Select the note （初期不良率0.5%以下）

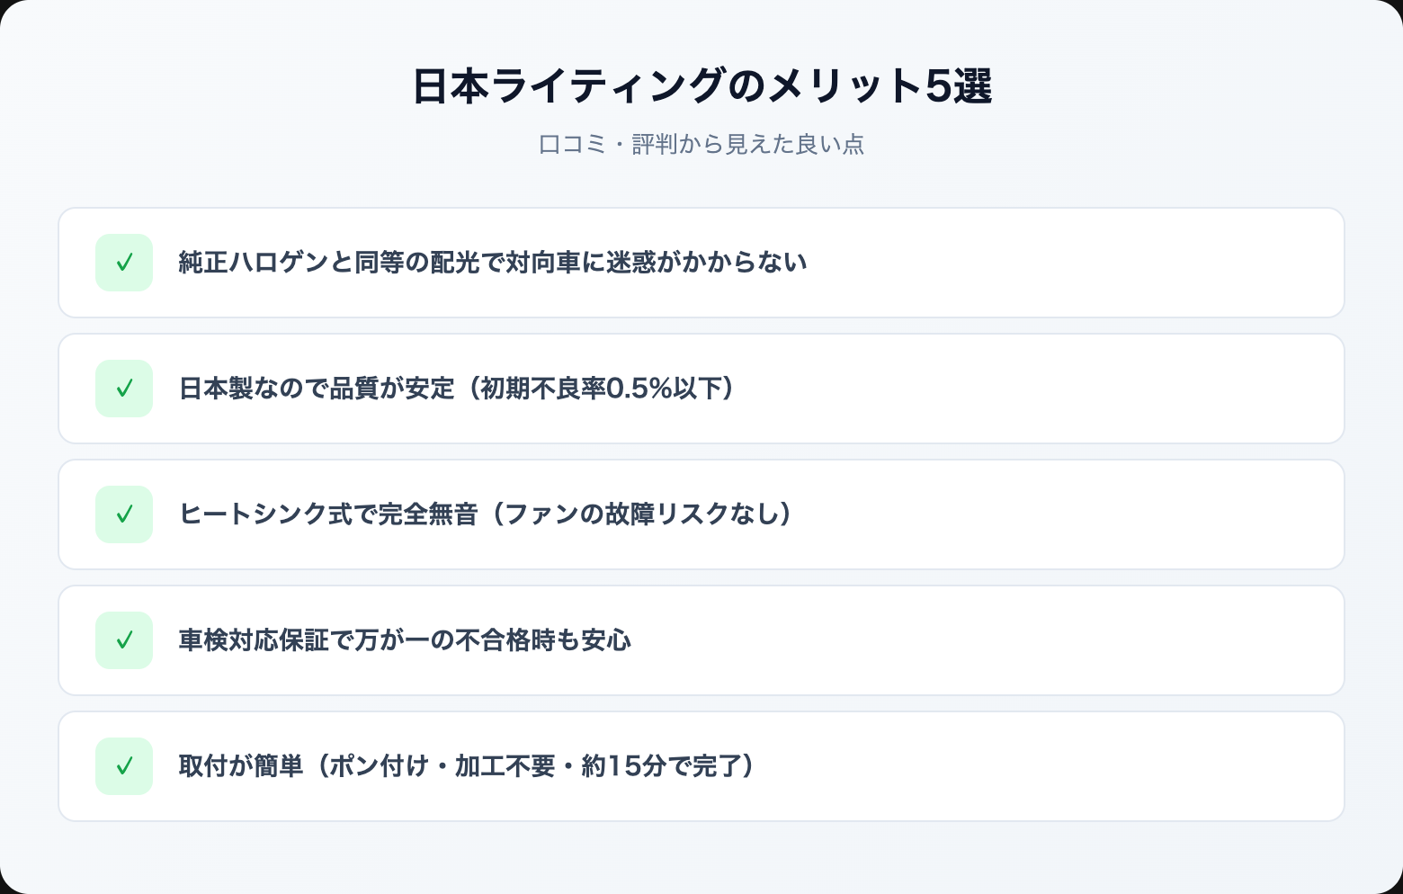(x=603, y=389)
